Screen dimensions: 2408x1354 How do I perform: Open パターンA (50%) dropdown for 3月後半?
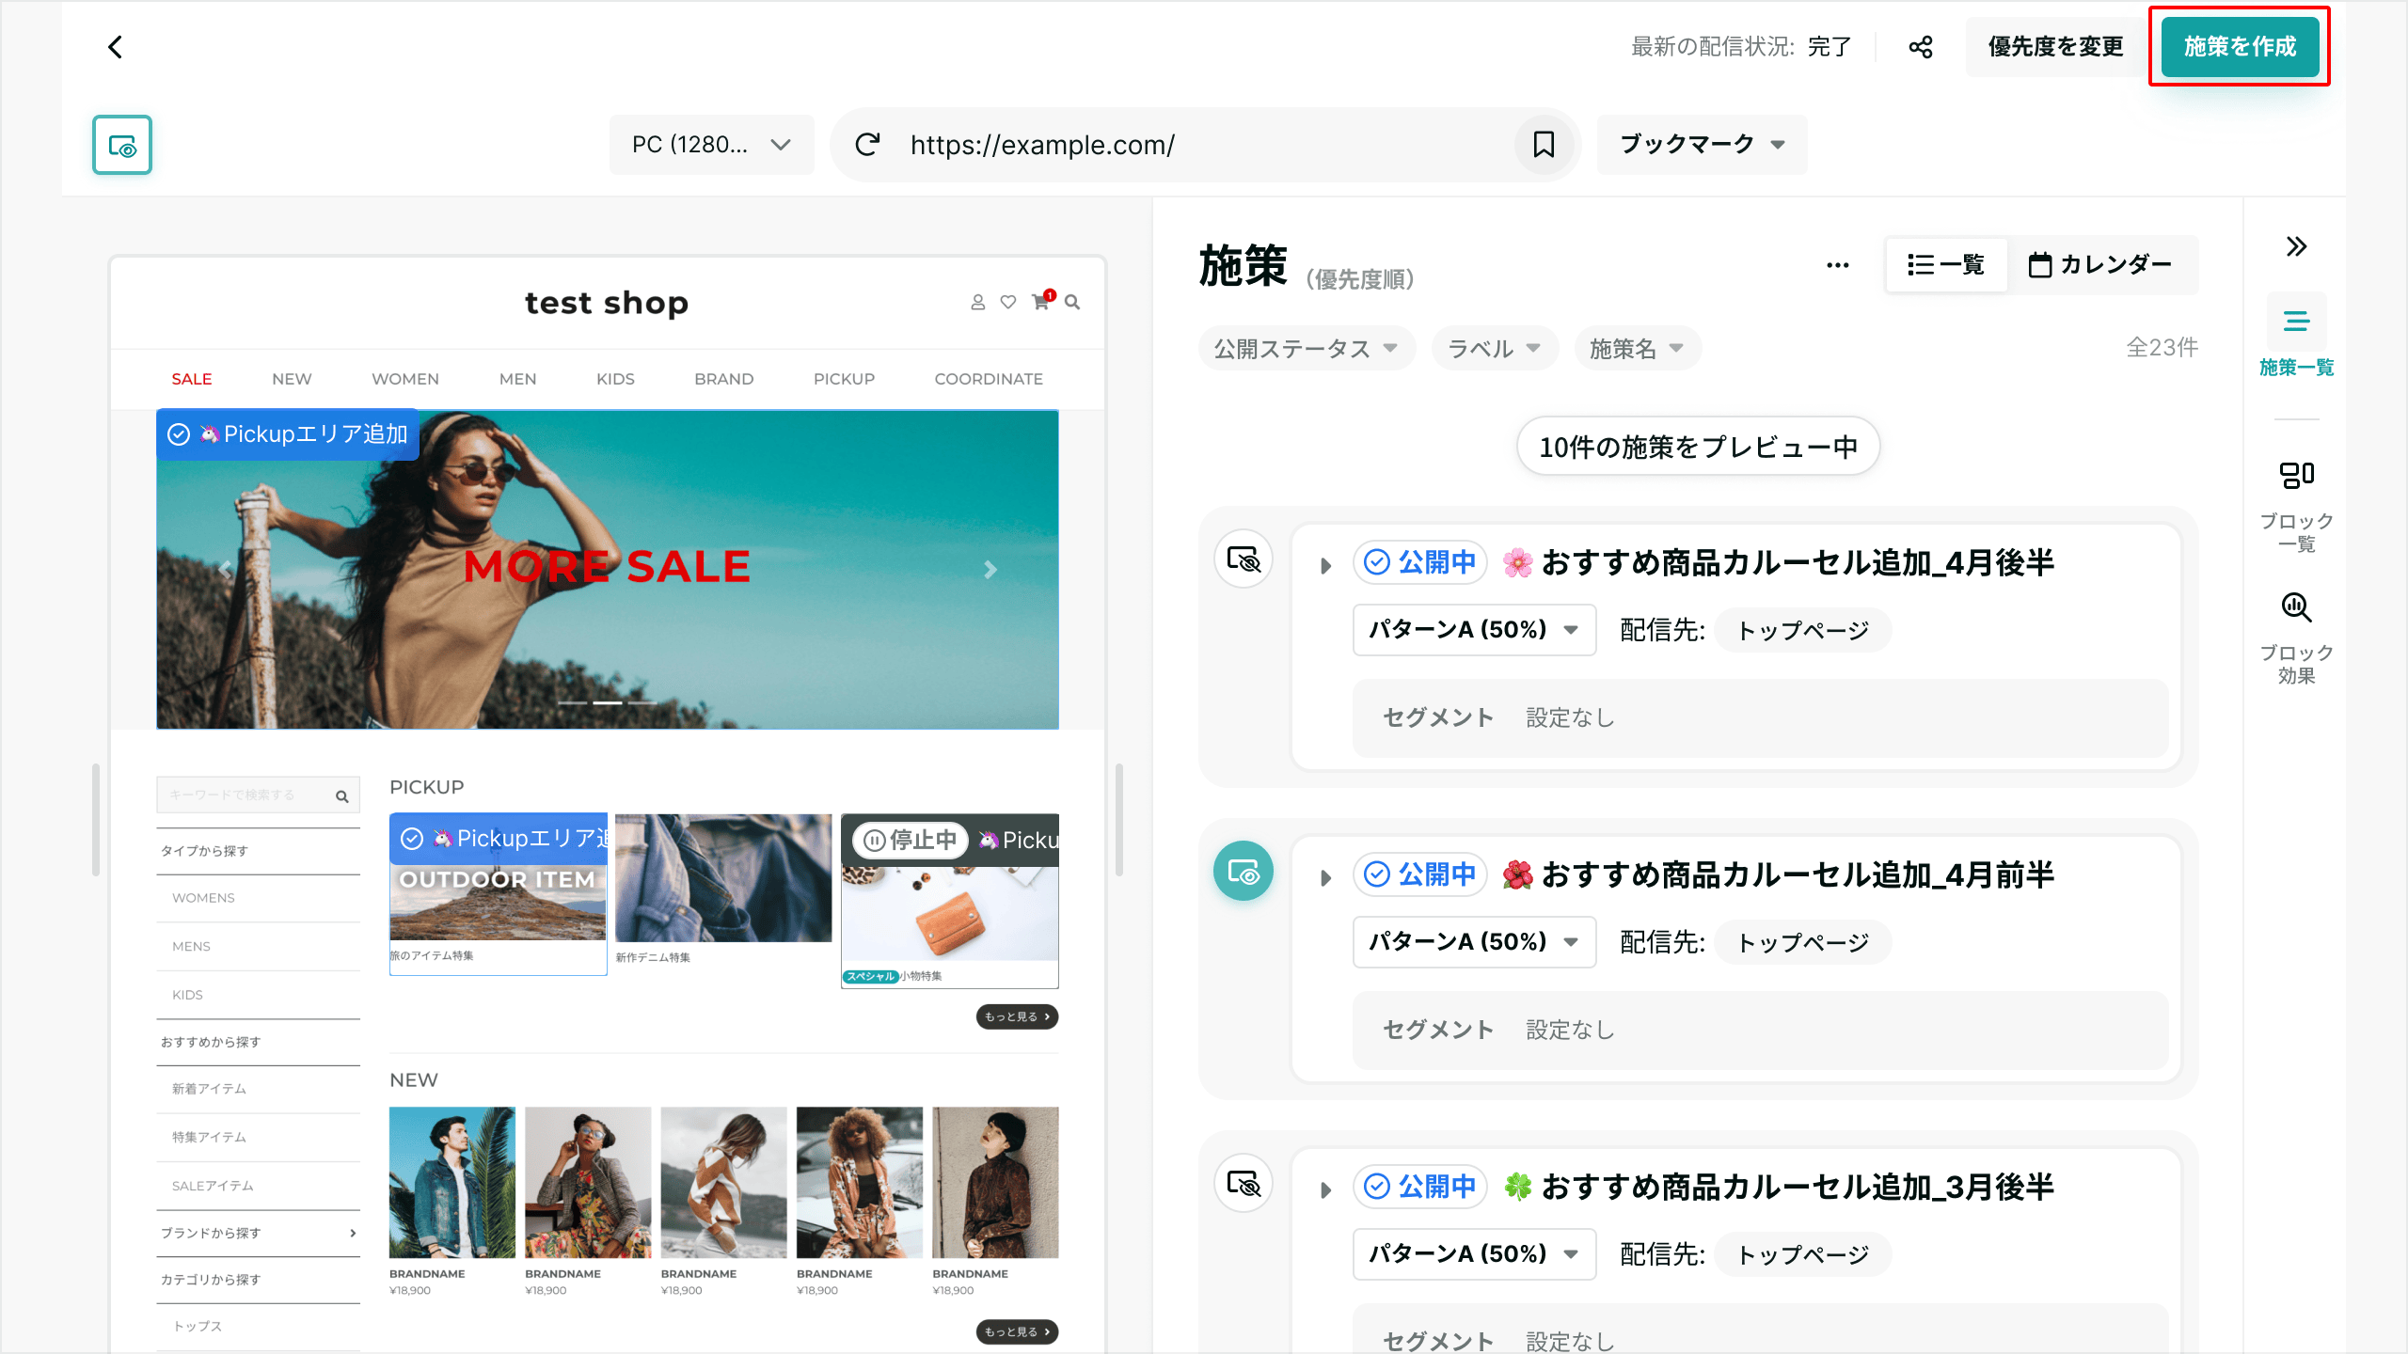click(1474, 1254)
